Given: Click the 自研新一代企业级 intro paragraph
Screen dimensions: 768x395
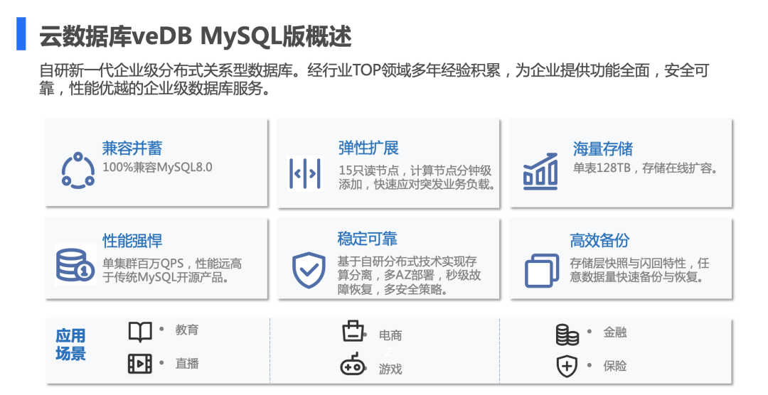Looking at the screenshot, I should click(374, 80).
